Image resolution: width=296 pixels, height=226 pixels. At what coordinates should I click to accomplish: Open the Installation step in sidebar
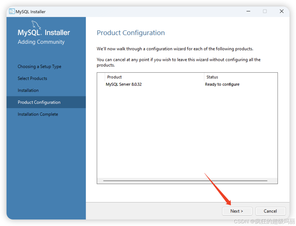click(x=28, y=90)
